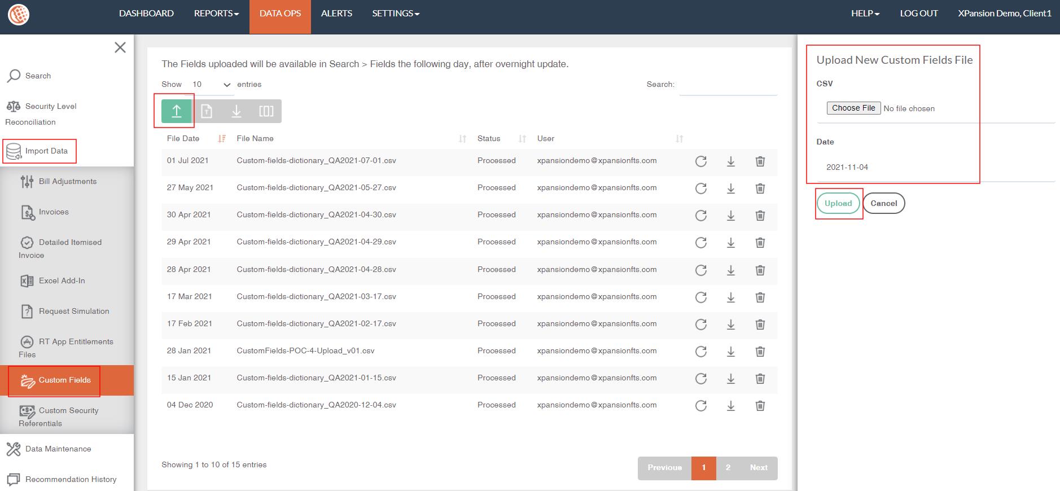
Task: Expand the Reports menu
Action: click(x=216, y=14)
